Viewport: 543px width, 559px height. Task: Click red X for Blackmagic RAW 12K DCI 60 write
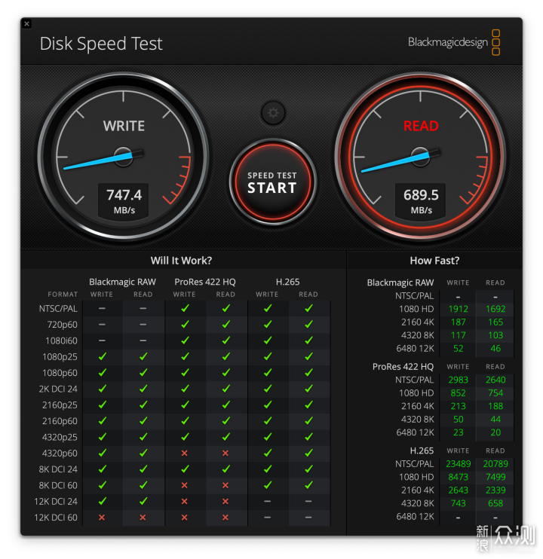(102, 518)
